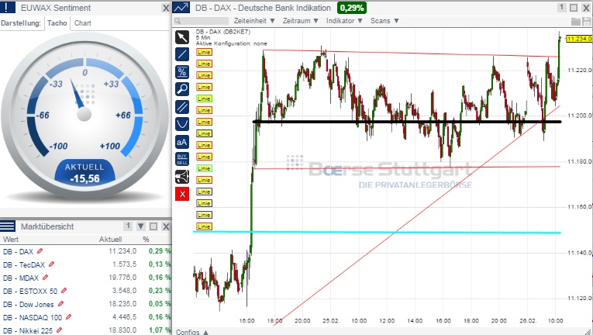Select the parabola curve tool
The image size is (593, 335).
pos(182,124)
